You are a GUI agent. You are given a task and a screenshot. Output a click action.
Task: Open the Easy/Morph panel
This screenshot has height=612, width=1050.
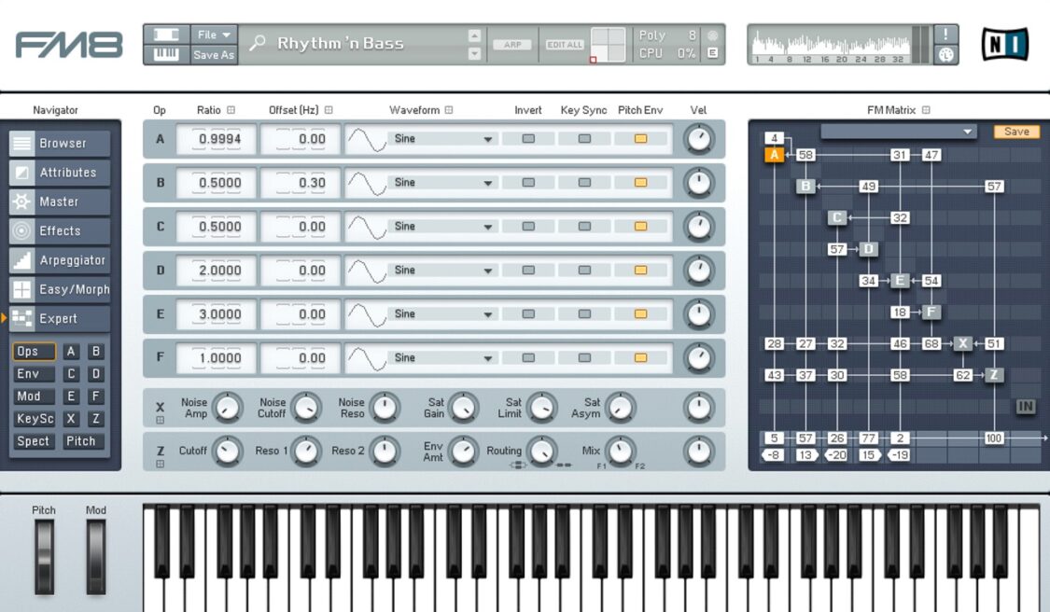[x=60, y=289]
